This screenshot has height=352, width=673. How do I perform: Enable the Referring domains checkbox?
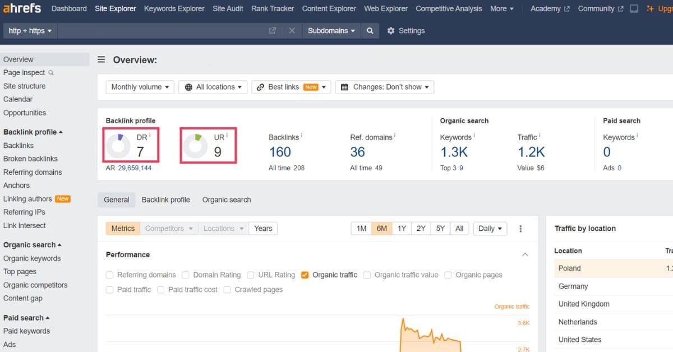110,275
